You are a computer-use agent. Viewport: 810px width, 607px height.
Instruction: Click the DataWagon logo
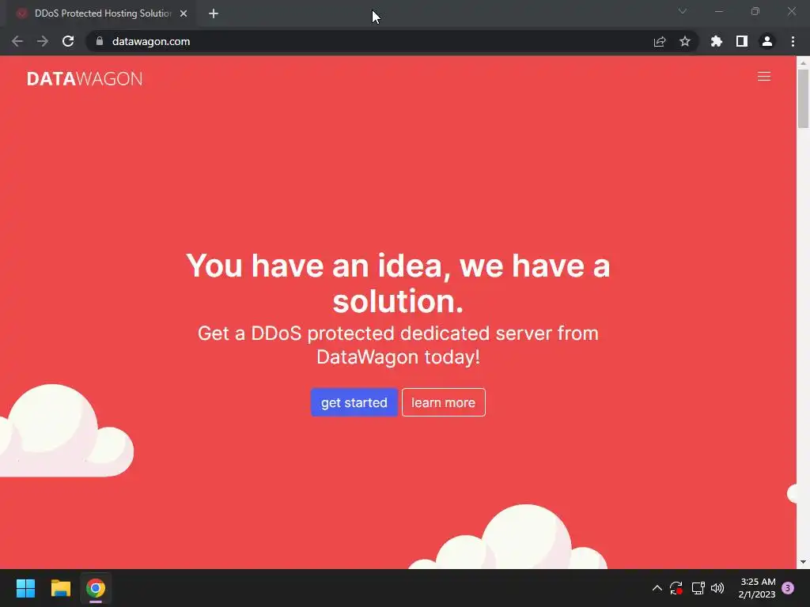click(x=85, y=78)
